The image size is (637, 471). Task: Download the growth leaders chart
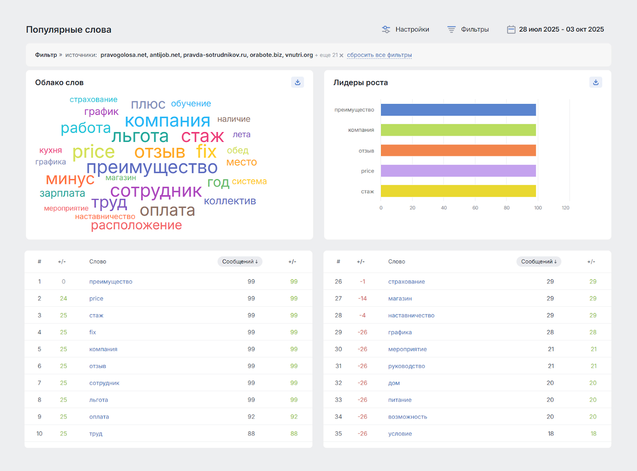pos(595,82)
